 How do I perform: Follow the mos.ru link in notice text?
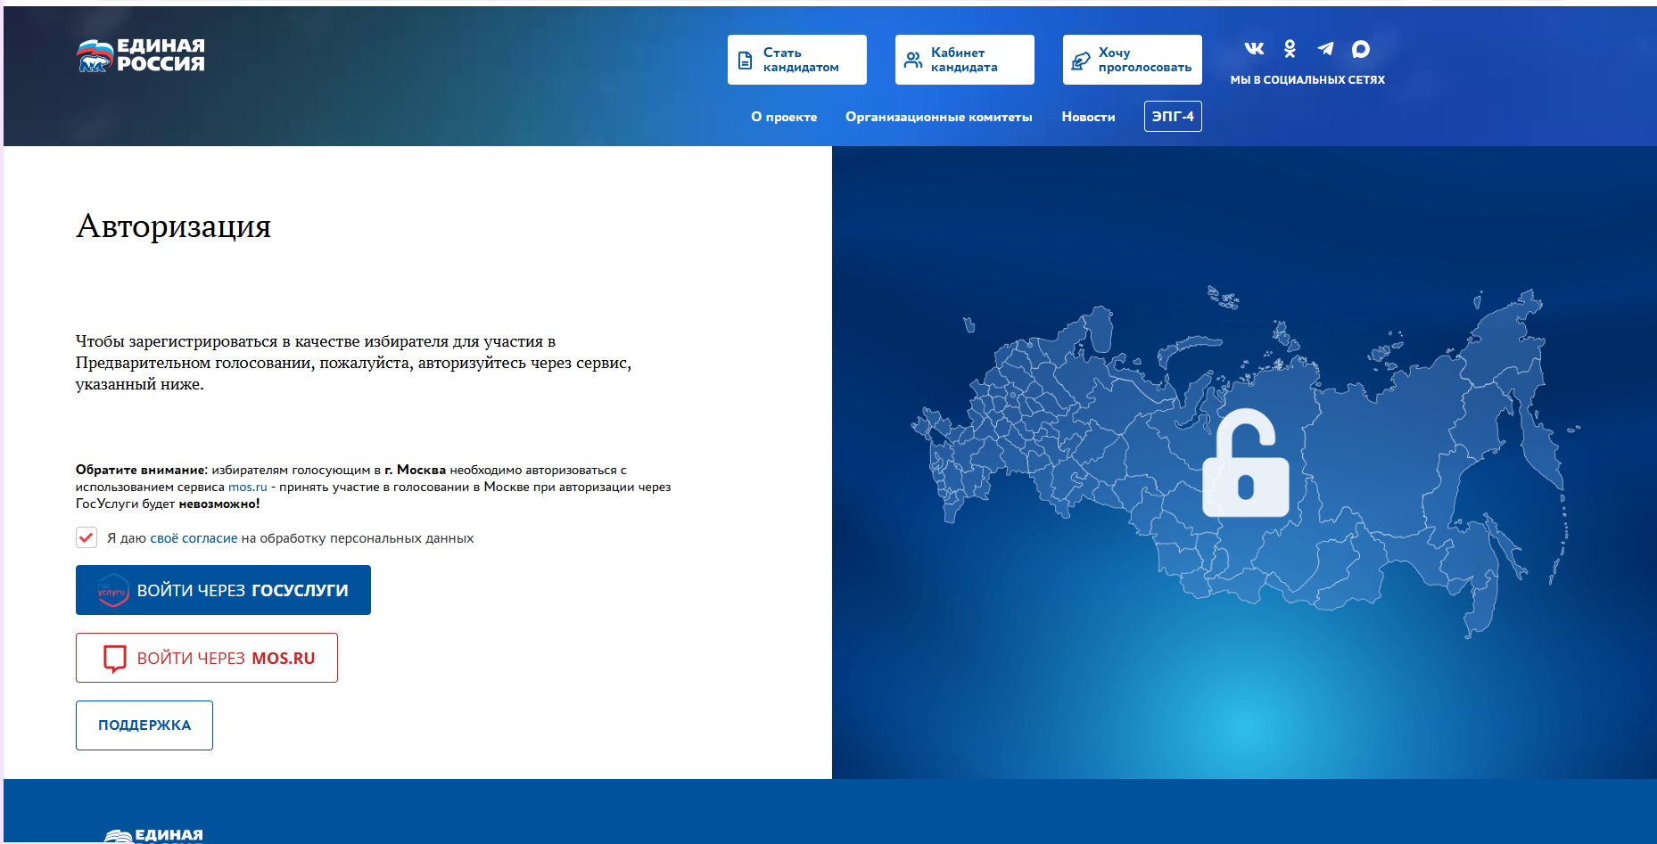pyautogui.click(x=247, y=488)
